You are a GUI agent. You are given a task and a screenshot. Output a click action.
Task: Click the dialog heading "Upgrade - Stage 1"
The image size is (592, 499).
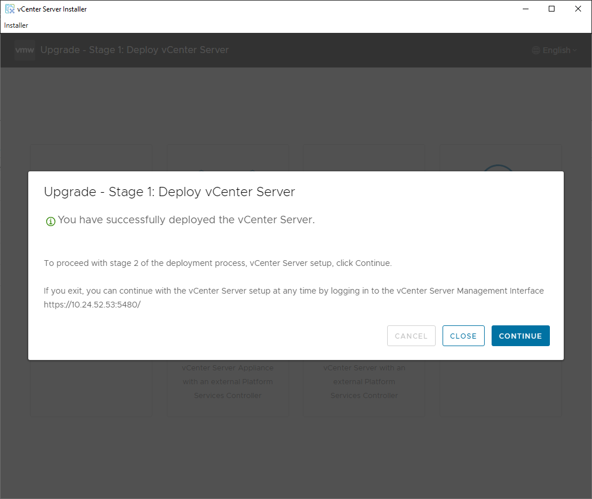click(169, 192)
